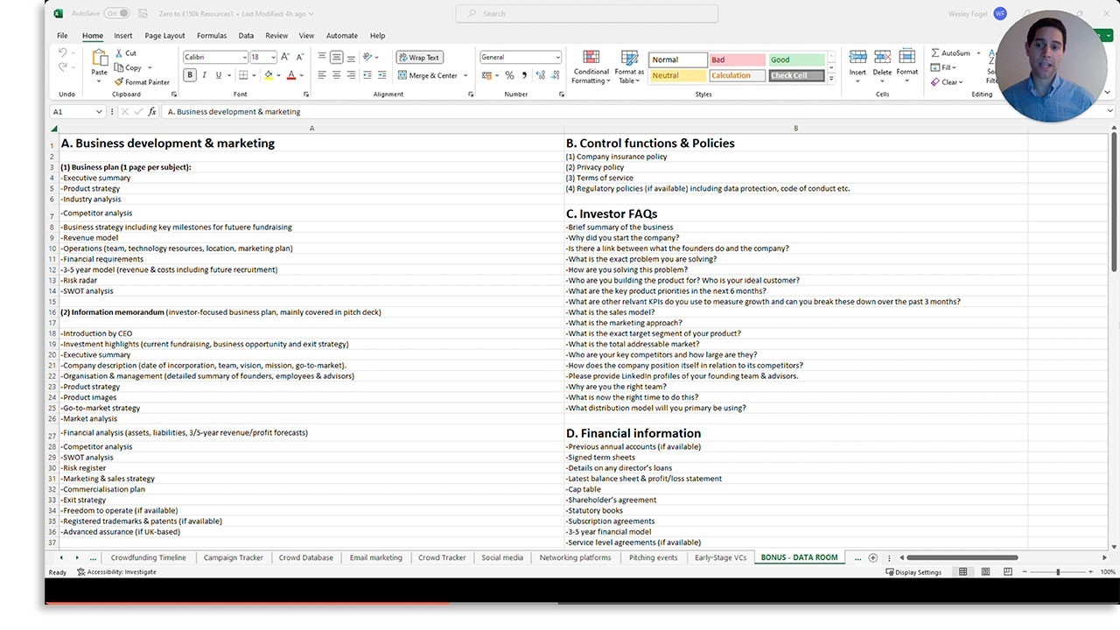Open the Fill dropdown in Editing
This screenshot has width=1120, height=630.
point(943,67)
